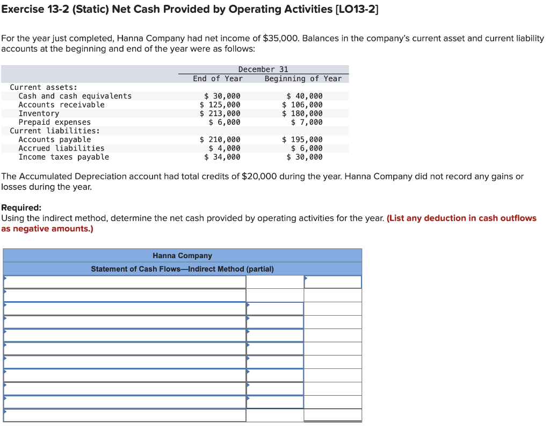
Task: Click the top-right net income amount field
Action: (333, 281)
